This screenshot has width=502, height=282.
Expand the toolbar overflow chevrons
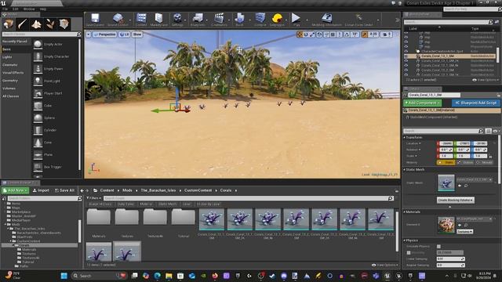[398, 20]
